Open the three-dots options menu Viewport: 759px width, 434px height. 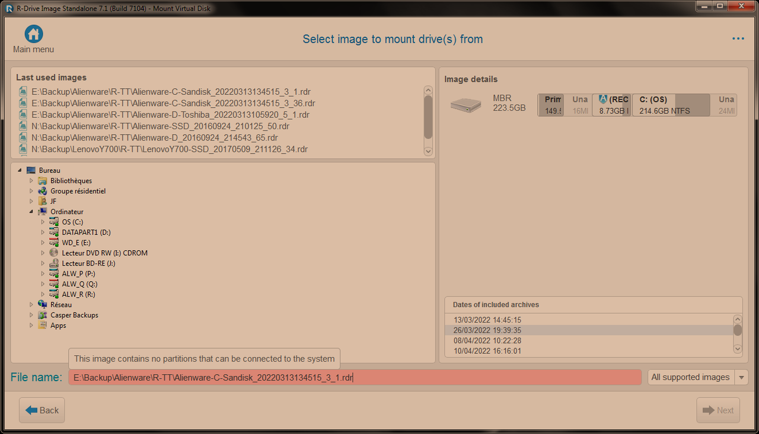(x=738, y=39)
